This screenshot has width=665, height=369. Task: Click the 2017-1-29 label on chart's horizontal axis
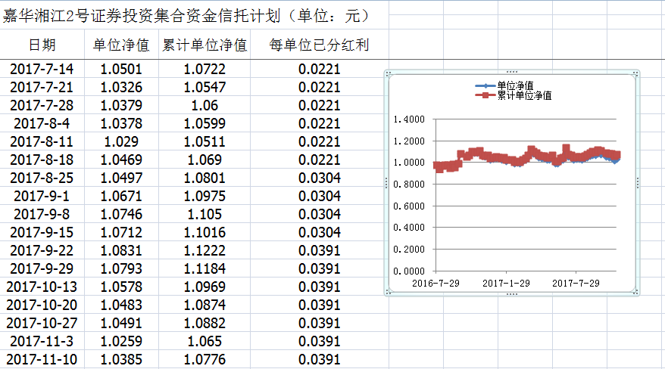pos(507,282)
